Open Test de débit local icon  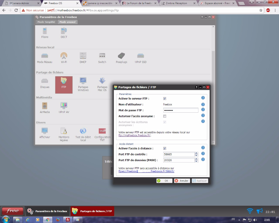coord(83,134)
